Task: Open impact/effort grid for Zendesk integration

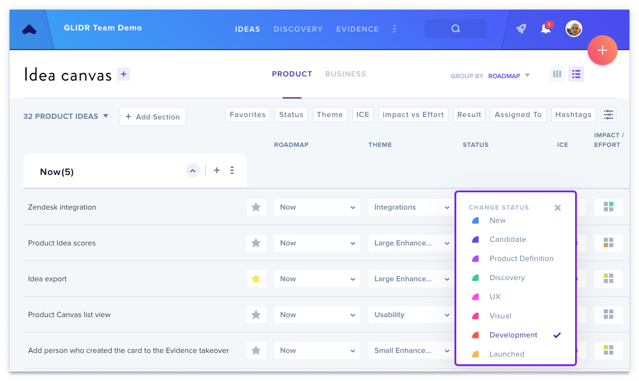Action: [x=609, y=207]
